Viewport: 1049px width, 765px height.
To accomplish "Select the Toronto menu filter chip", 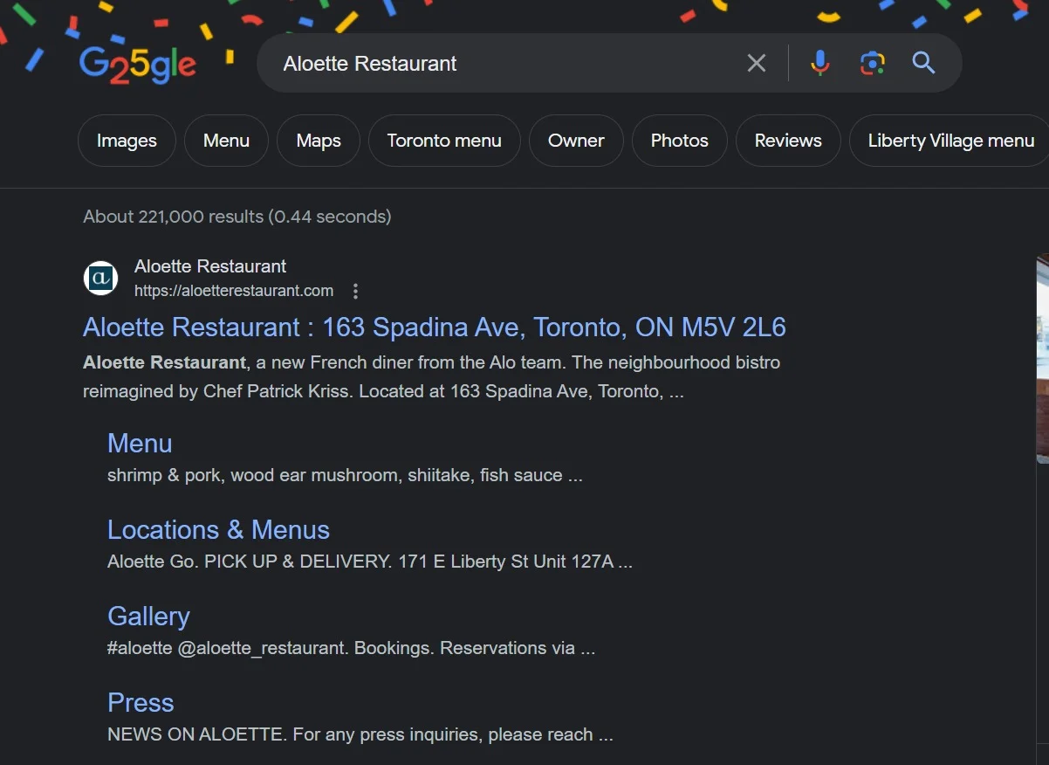I will [x=444, y=140].
